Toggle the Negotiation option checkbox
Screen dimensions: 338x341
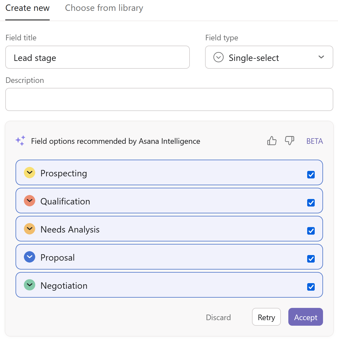pyautogui.click(x=311, y=287)
